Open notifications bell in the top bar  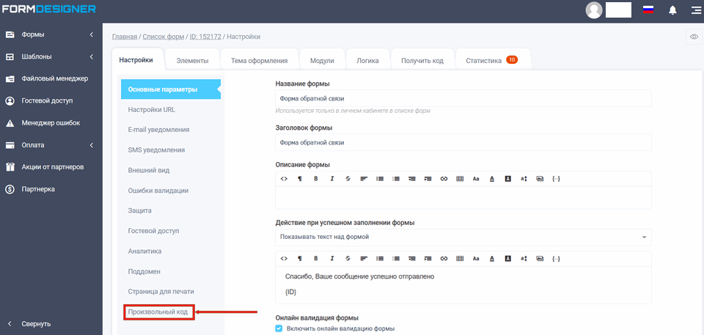(x=672, y=10)
